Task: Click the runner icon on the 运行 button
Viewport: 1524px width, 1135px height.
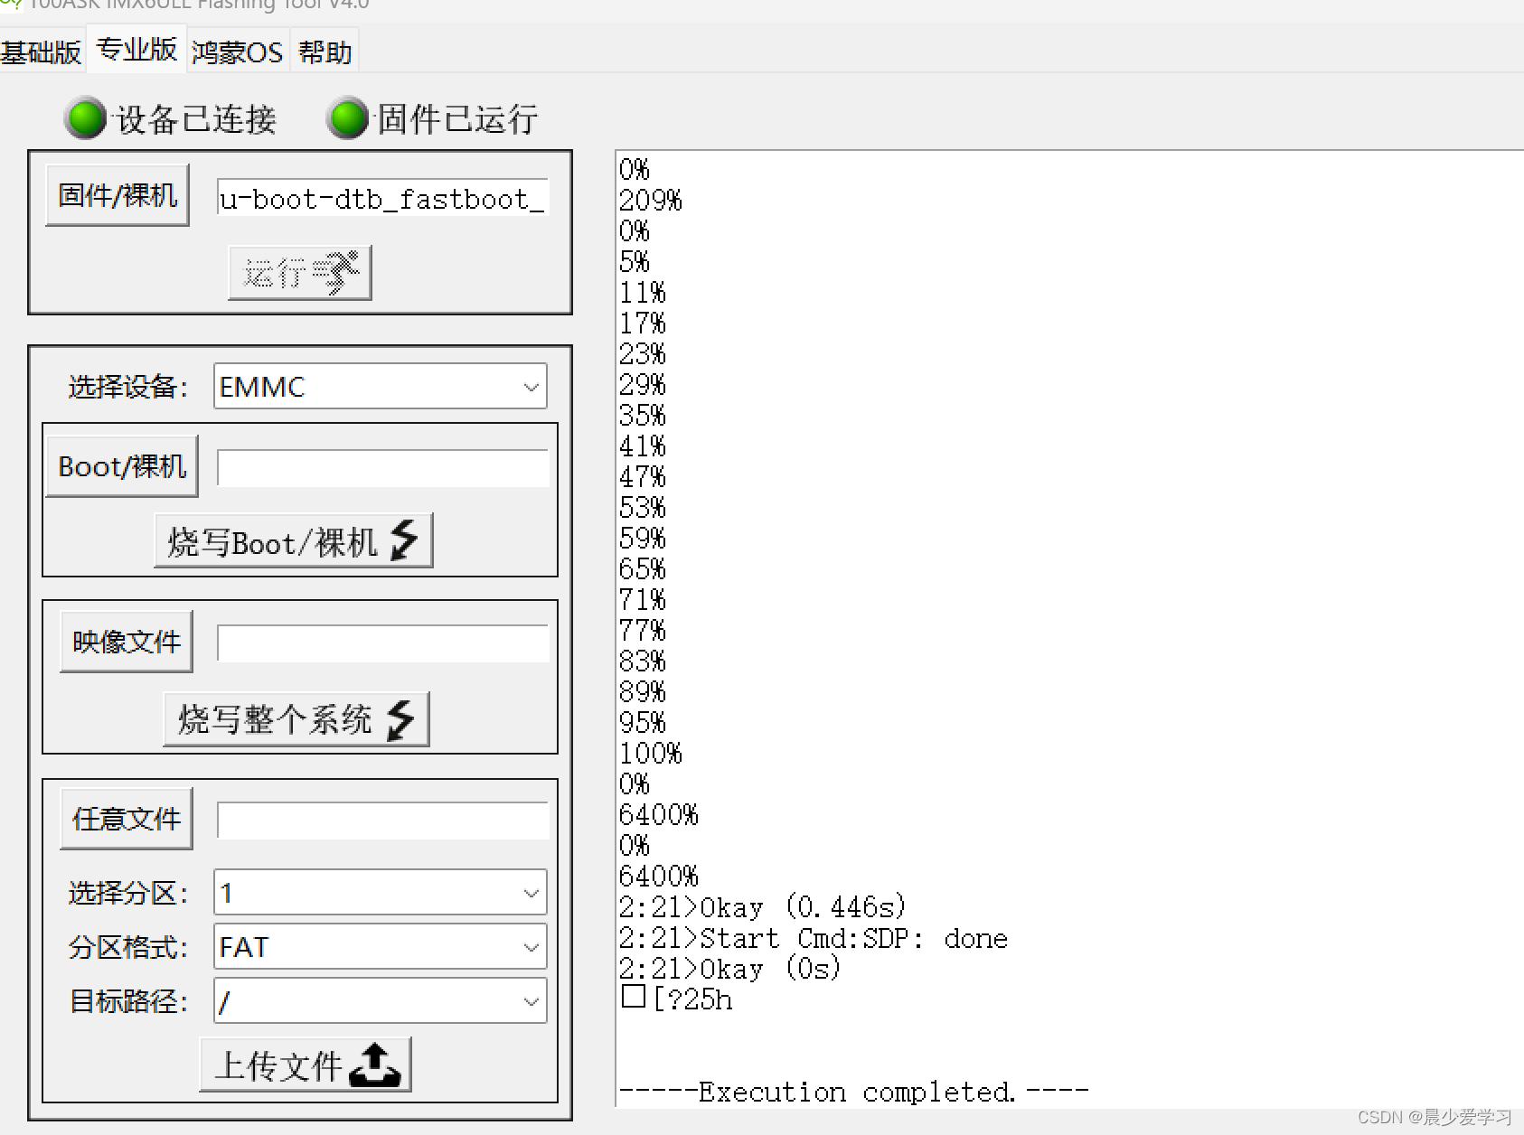Action: [336, 271]
